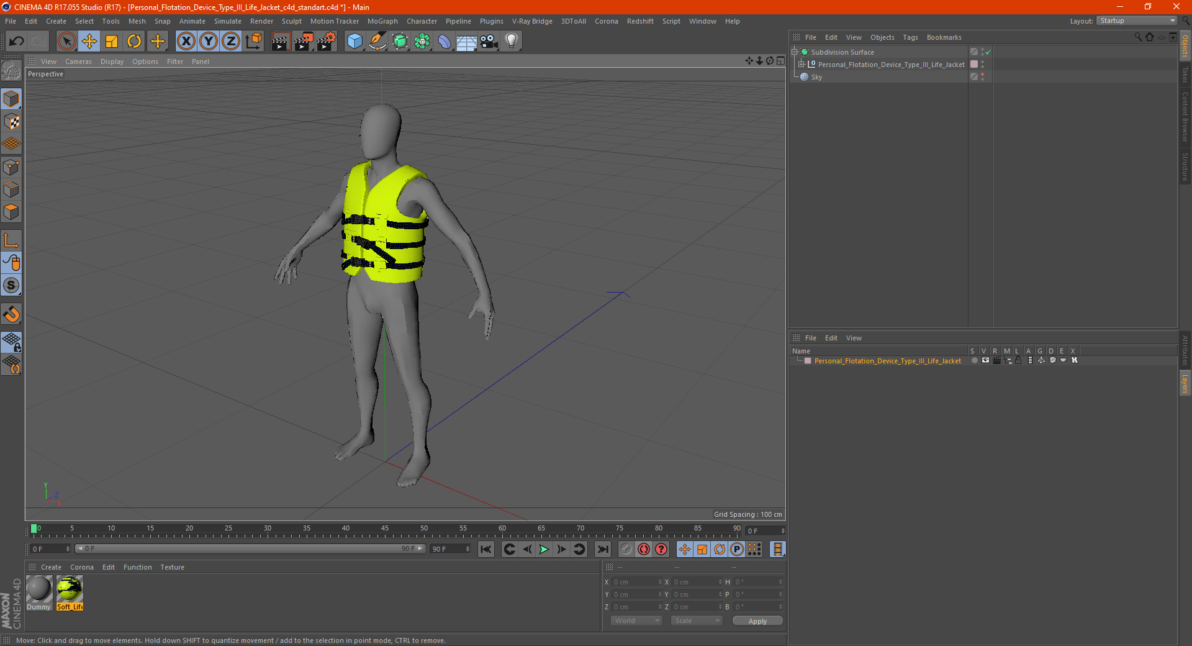1192x646 pixels.
Task: Open the Array modeling objects icon
Action: (x=422, y=42)
